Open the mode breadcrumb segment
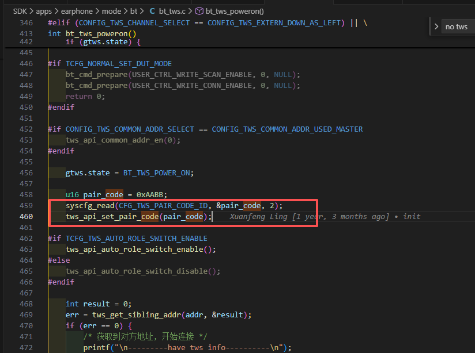Screen dimensions: 475x353 click(111, 11)
